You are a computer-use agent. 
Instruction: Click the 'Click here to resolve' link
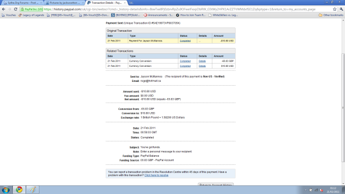point(156,175)
